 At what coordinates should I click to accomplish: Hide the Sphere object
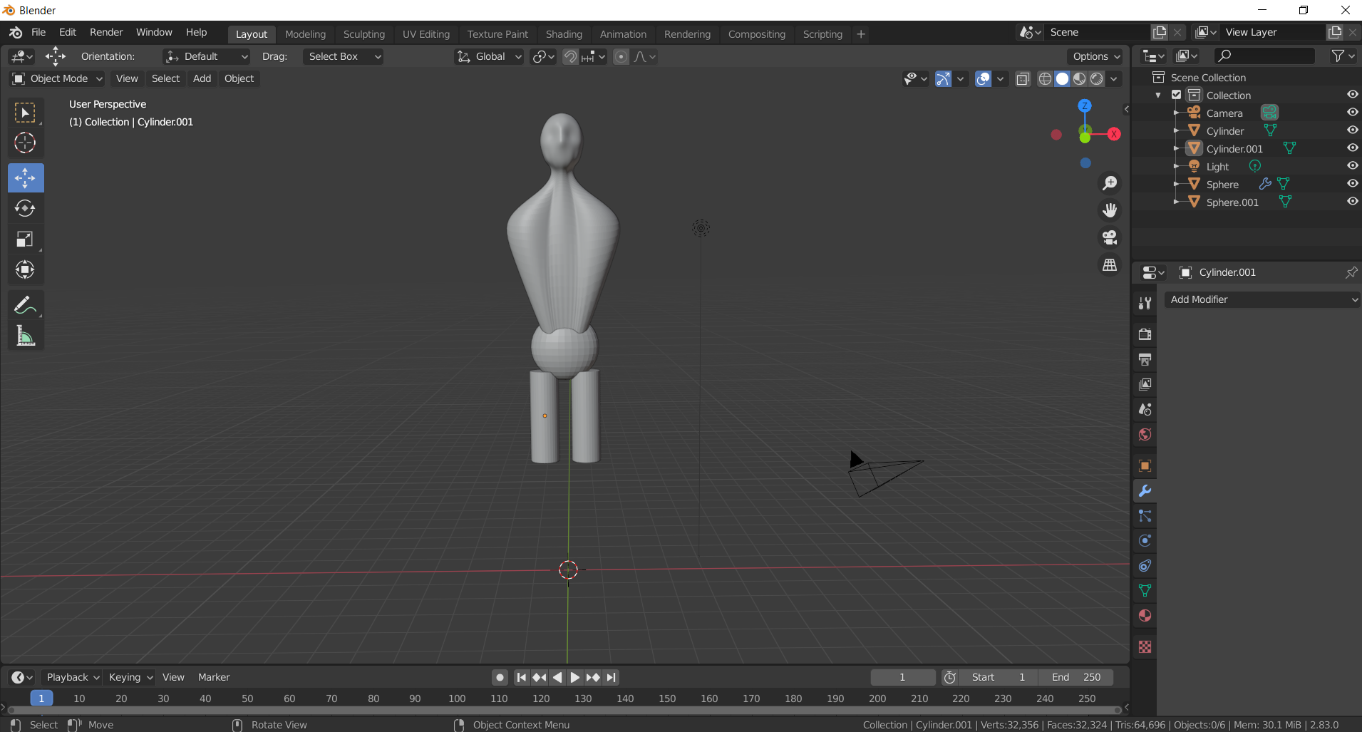coord(1352,184)
